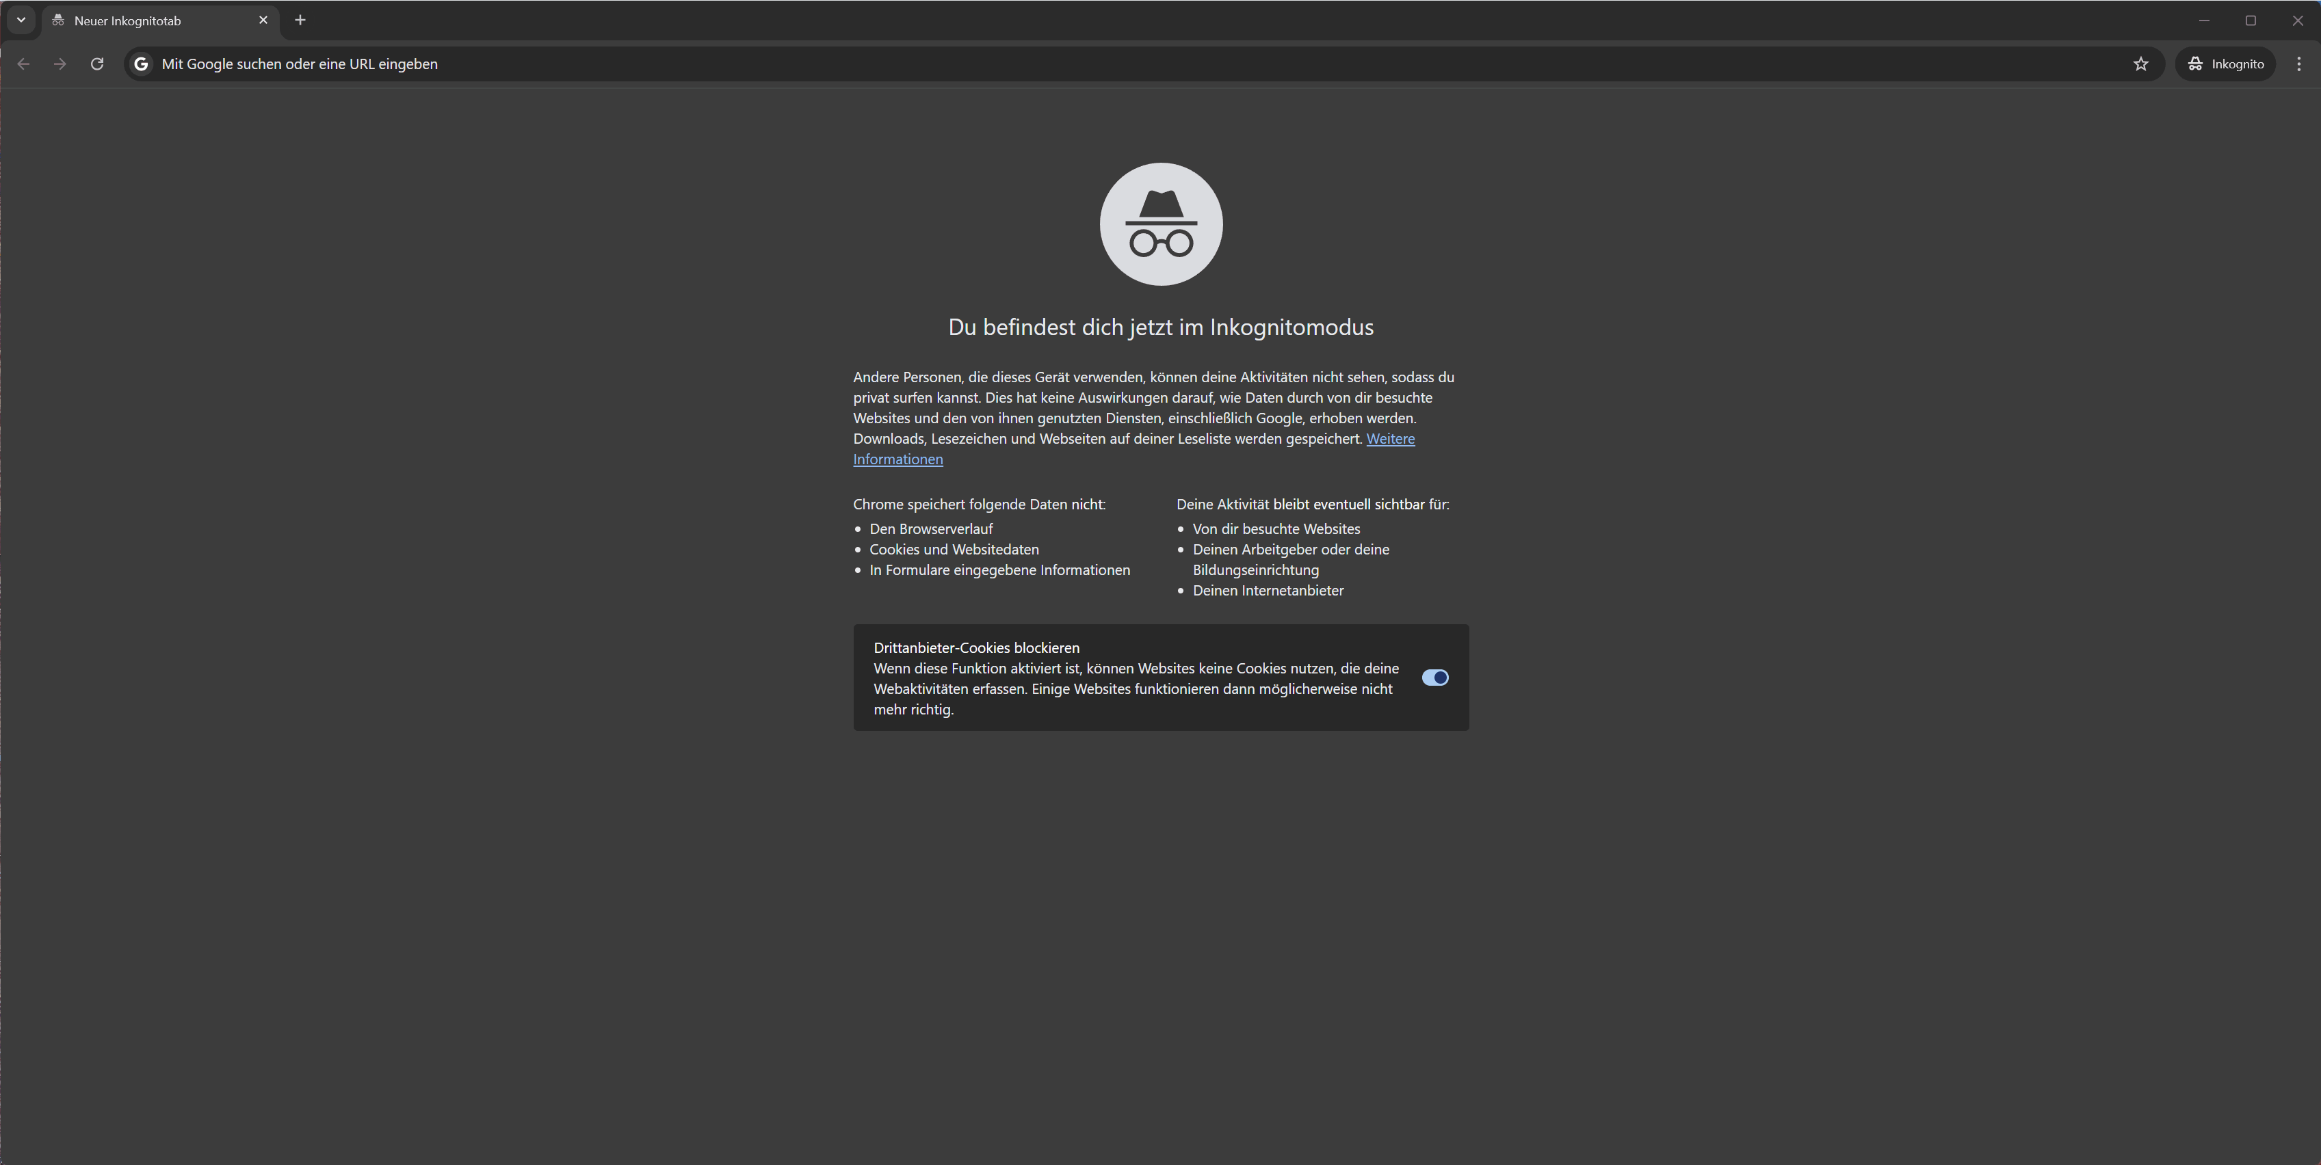Click the Drittanbieter-Cookies blockieren title text

(x=975, y=648)
